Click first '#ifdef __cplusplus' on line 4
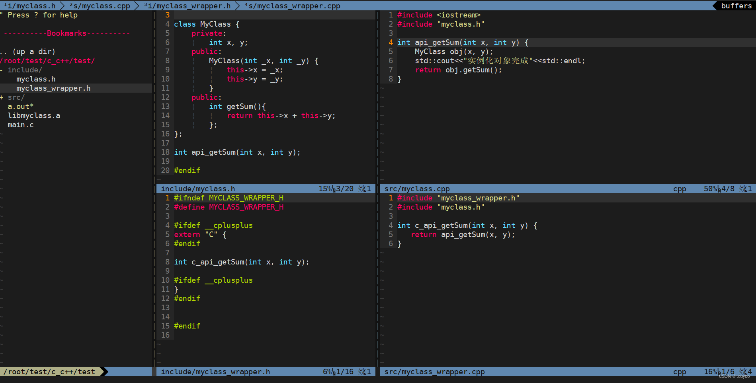The width and height of the screenshot is (756, 383). (213, 226)
